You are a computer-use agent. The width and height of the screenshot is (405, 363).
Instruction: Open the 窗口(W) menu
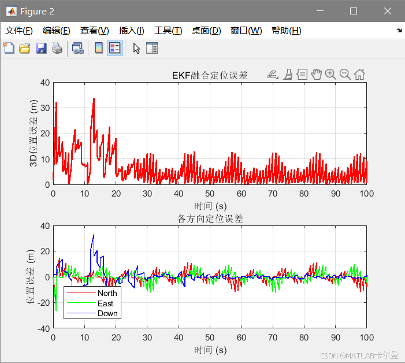246,31
